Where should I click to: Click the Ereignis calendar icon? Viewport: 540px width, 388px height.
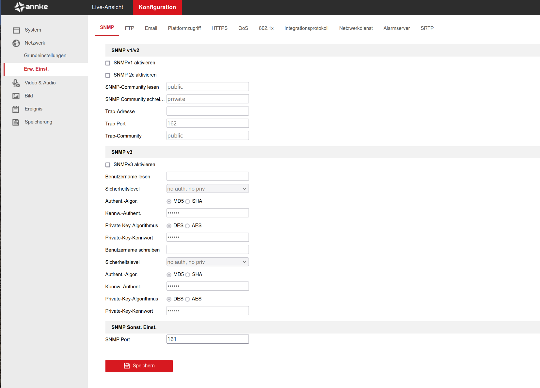(16, 109)
